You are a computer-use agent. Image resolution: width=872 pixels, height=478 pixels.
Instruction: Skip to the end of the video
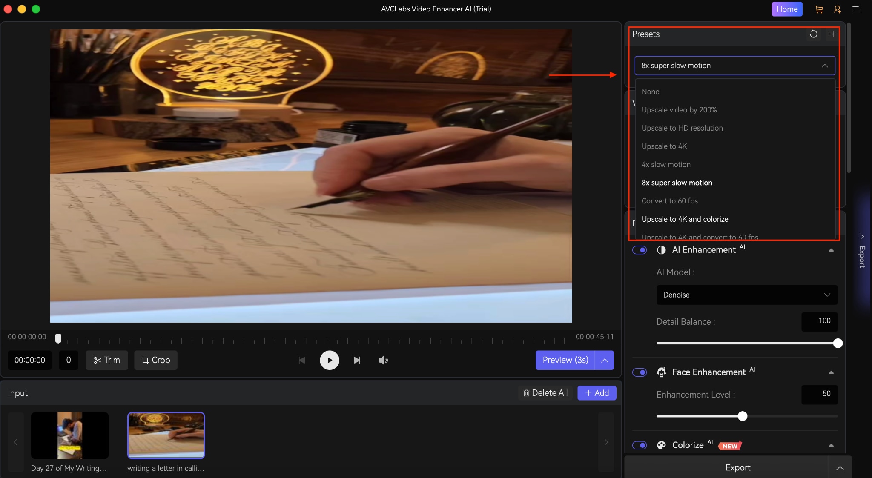tap(357, 360)
